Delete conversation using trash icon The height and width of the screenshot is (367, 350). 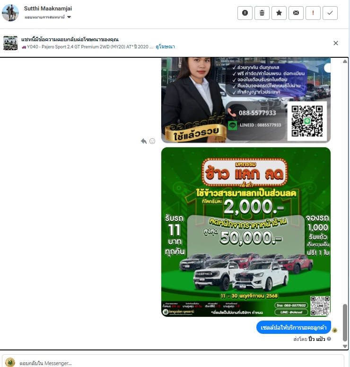pos(262,13)
